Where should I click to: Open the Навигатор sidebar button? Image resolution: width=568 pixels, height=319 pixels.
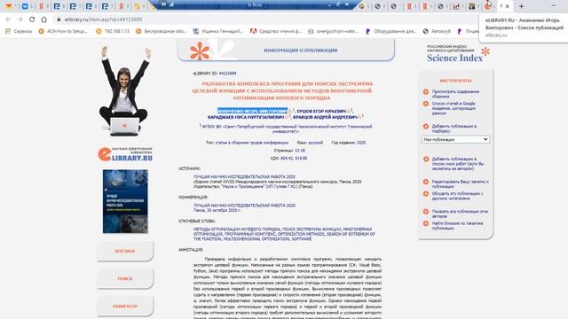pos(125,307)
